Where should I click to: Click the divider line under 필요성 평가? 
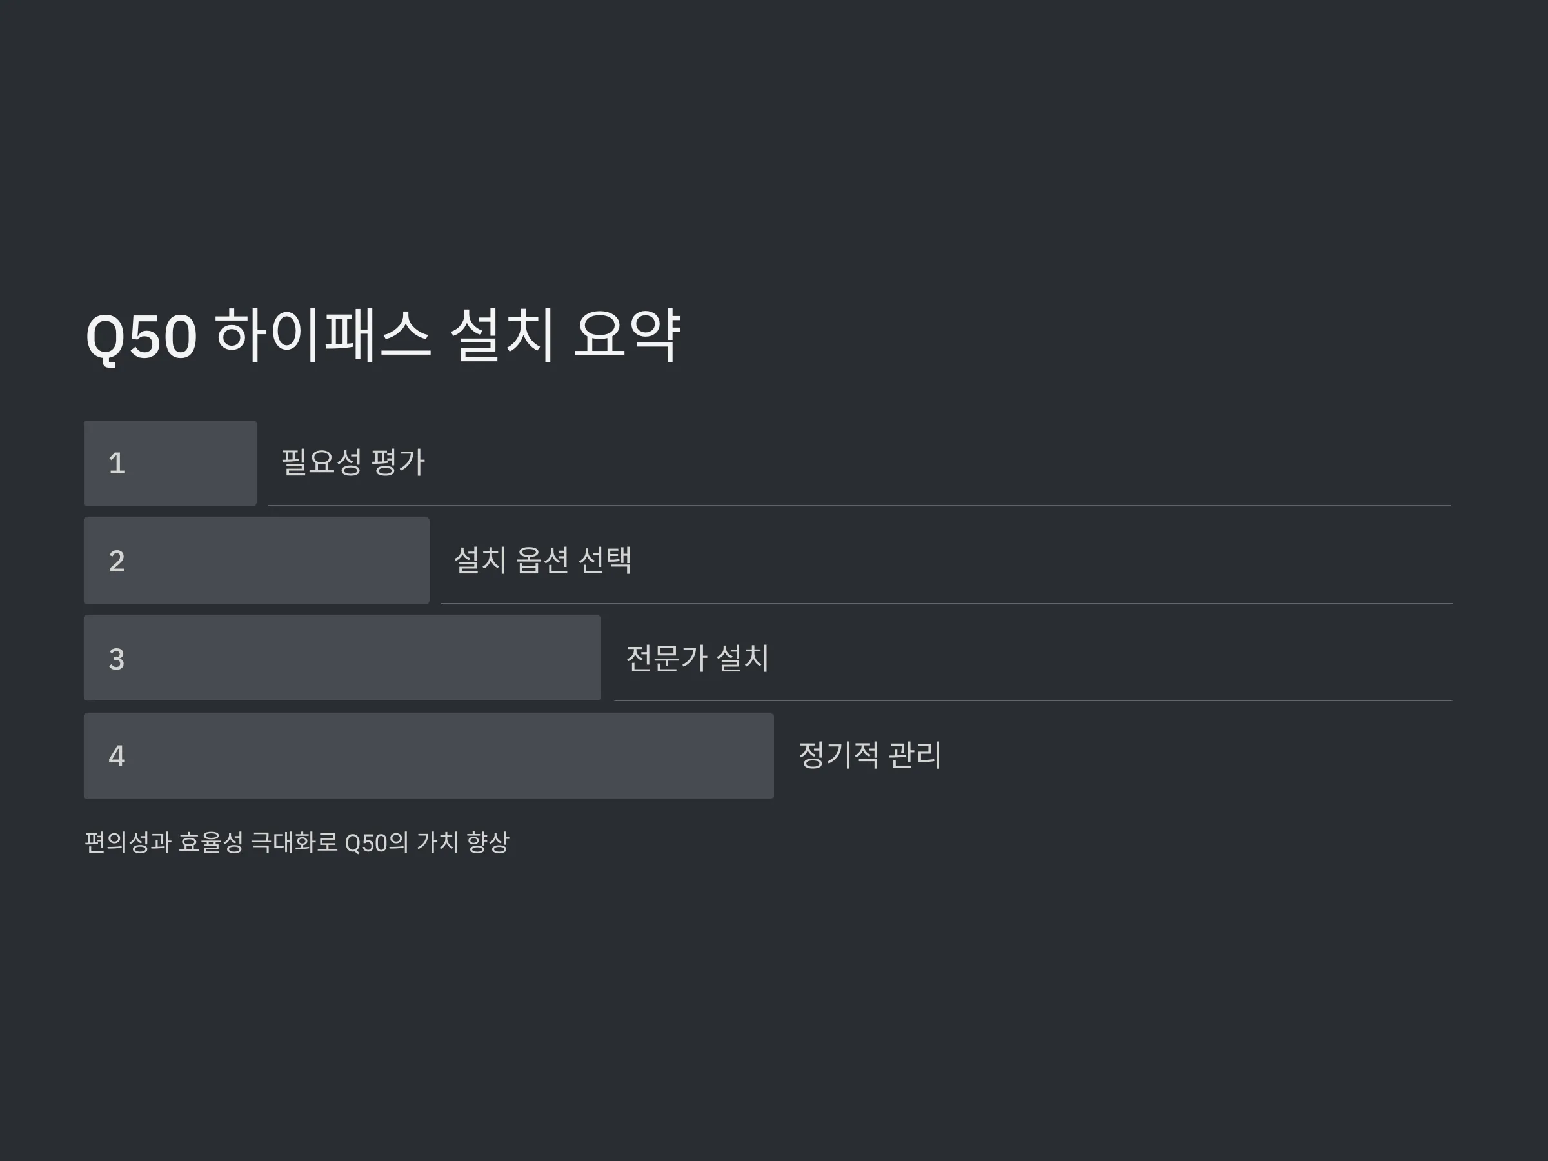point(859,505)
